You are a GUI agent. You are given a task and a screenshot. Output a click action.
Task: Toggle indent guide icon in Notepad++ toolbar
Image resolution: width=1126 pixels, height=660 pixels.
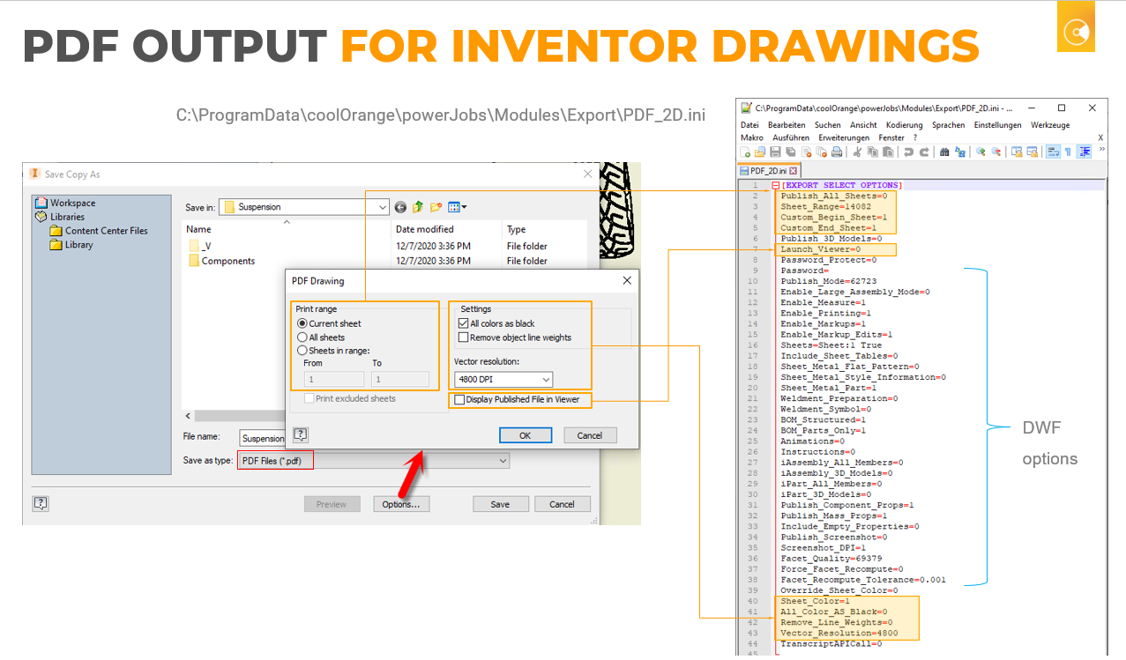click(1085, 152)
